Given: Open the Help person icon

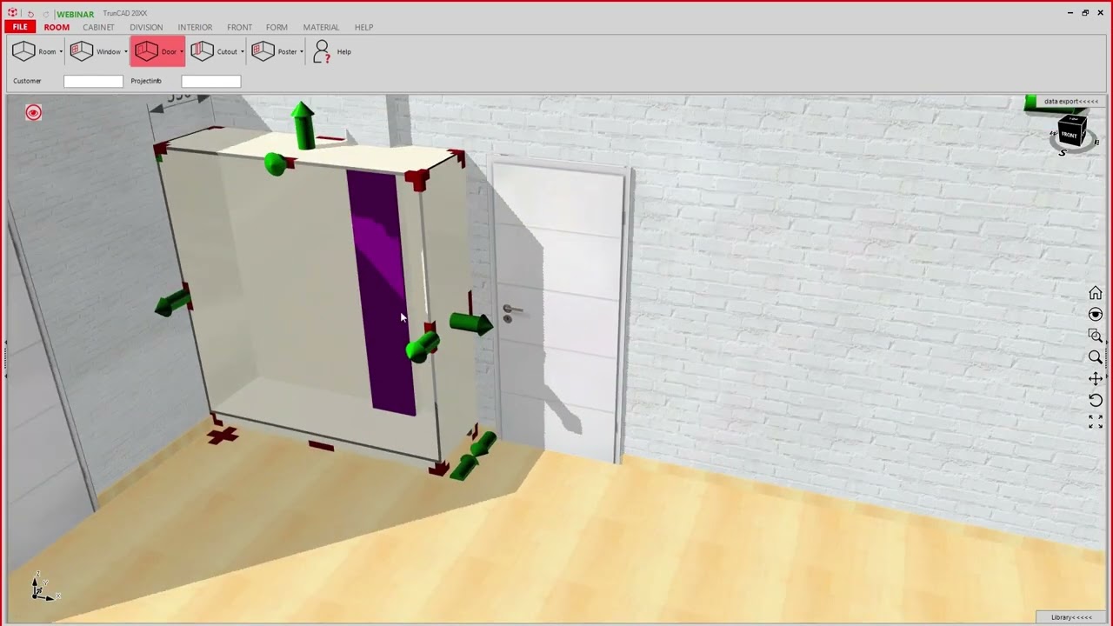Looking at the screenshot, I should [x=322, y=51].
